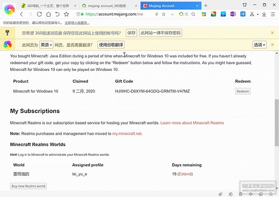Screen dimensions: 279x197
Task: Click the claimed date 9 二月, 2020
Action: coord(84,91)
